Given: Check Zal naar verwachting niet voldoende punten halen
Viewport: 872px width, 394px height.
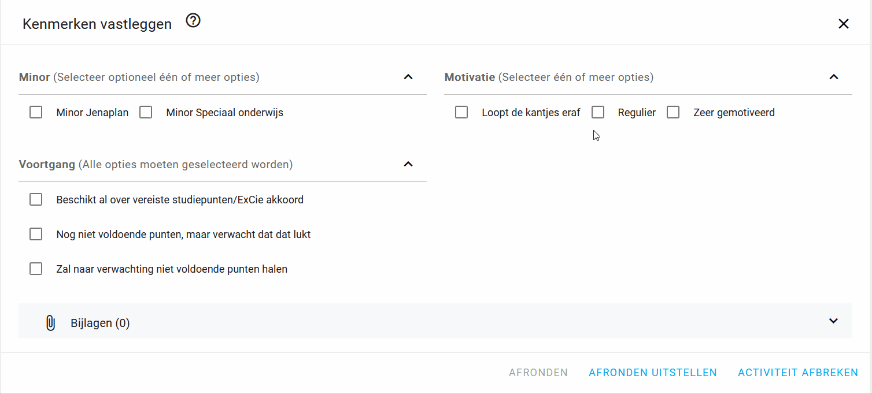Looking at the screenshot, I should point(35,268).
